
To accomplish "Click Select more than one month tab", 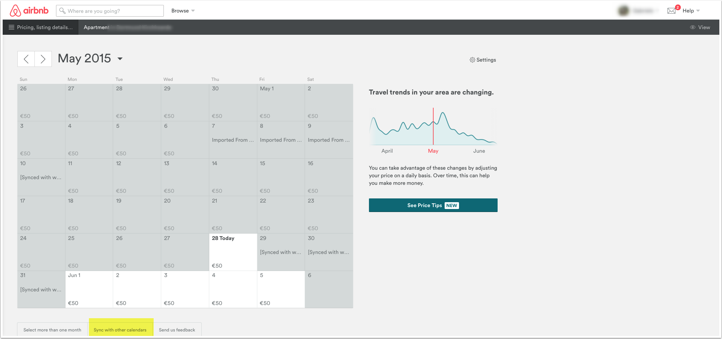I will click(x=53, y=330).
